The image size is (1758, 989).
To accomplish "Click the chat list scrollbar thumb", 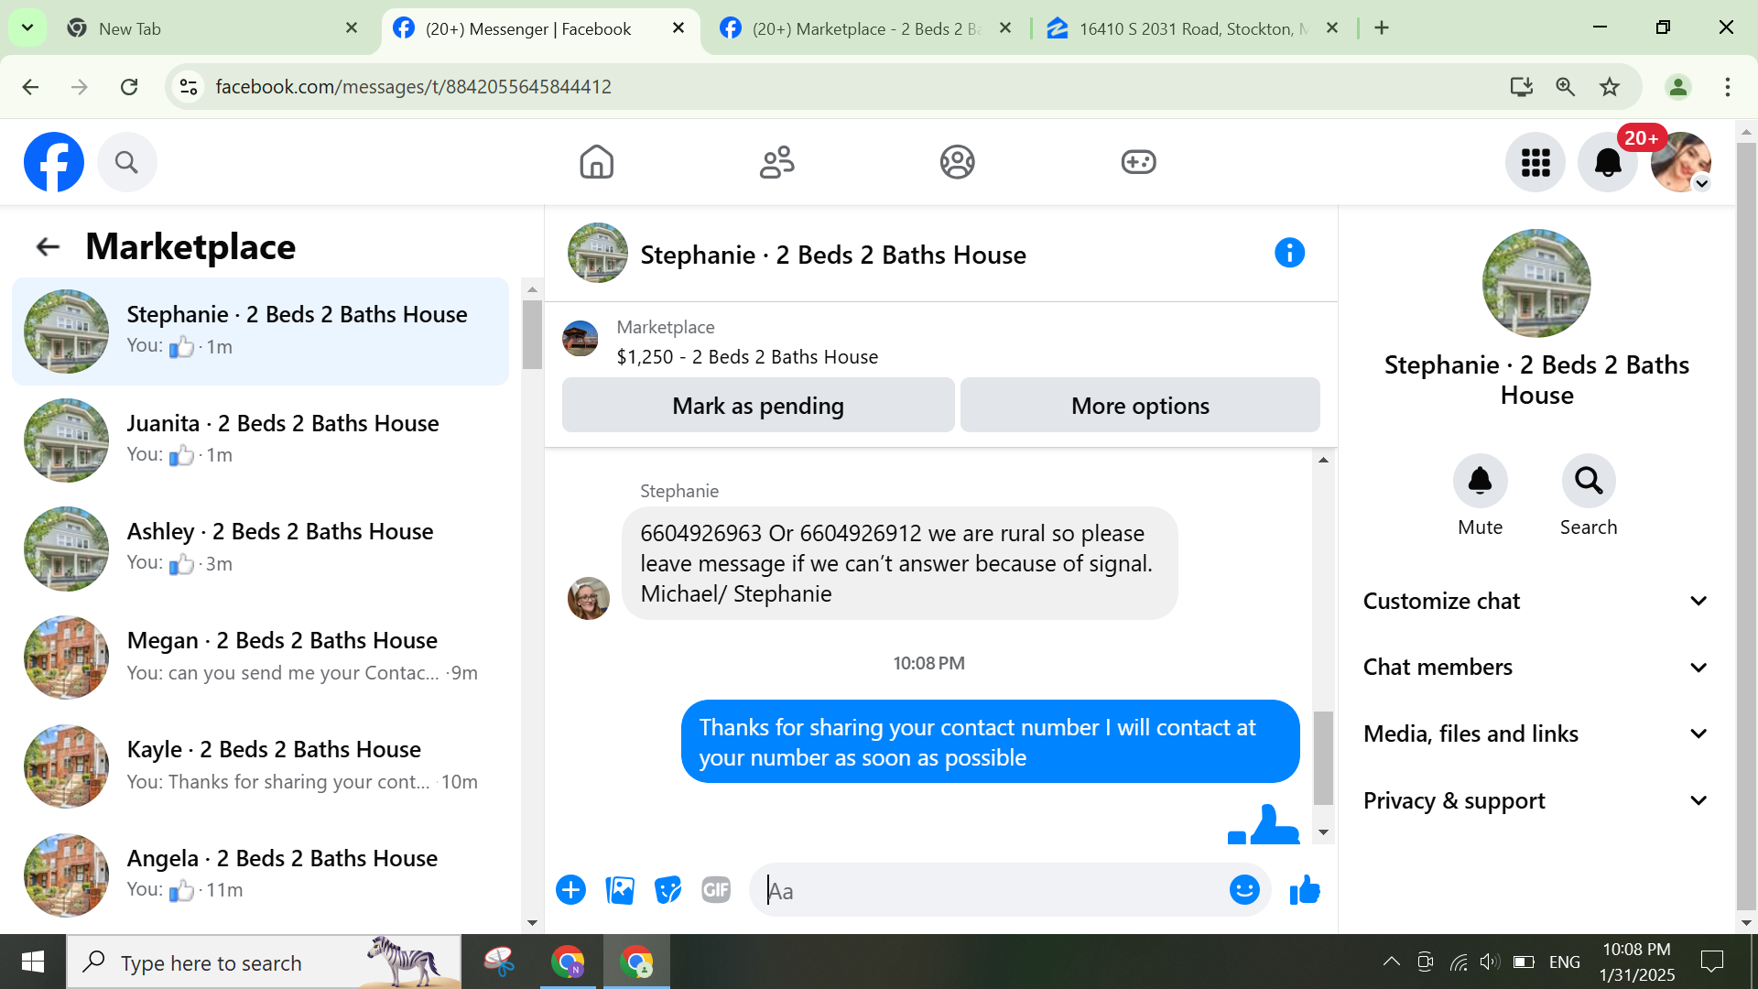I will [532, 334].
